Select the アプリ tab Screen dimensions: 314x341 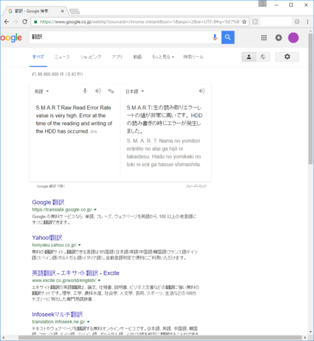(117, 57)
